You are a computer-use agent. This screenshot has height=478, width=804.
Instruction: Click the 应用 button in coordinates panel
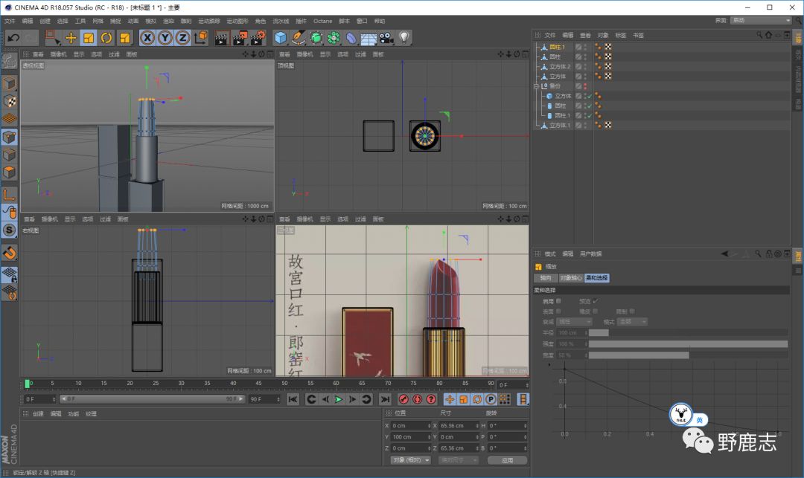[x=507, y=460]
